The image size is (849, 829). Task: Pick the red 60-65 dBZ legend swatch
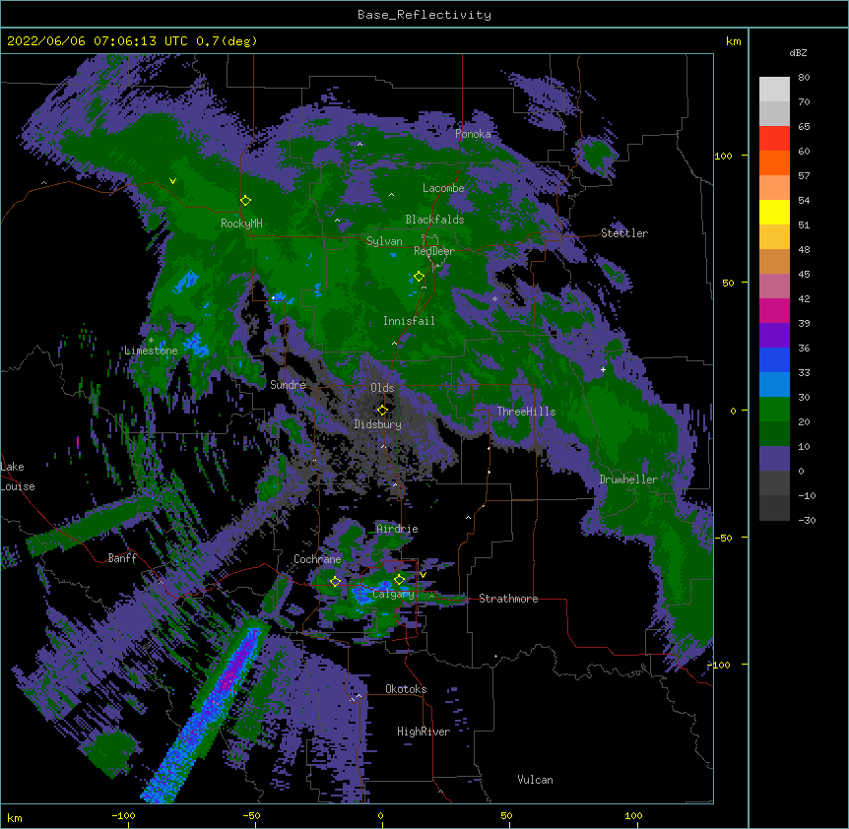click(x=774, y=138)
